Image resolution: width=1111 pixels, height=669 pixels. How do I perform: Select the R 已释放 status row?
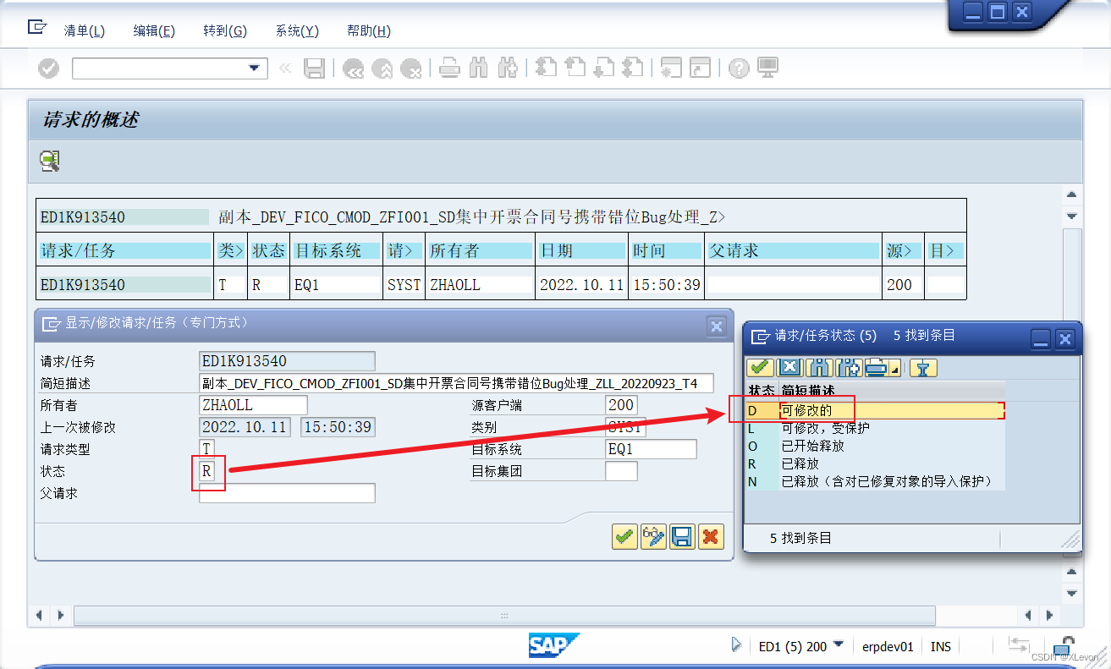(874, 463)
